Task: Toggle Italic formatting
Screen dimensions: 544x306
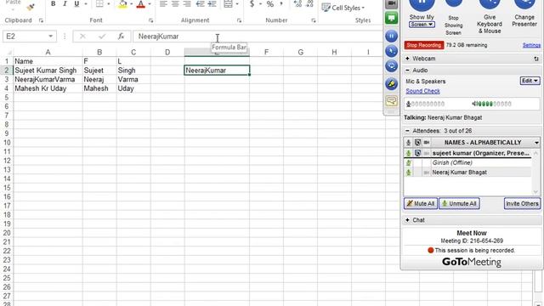Action: tap(65, 3)
